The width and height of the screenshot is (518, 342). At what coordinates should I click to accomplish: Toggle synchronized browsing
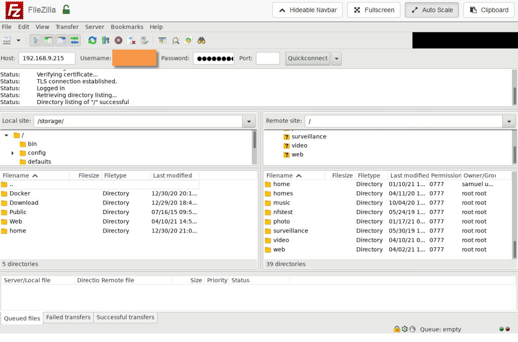[x=188, y=40]
